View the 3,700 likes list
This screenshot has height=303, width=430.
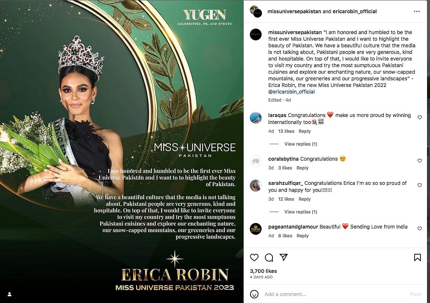pos(263,271)
